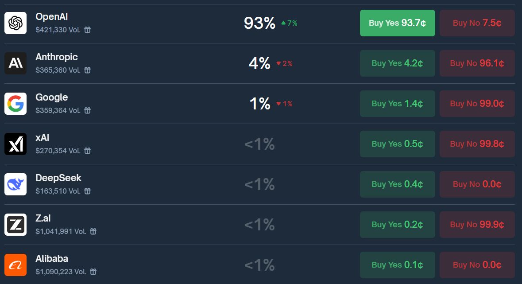Choose Buy Yes 0.5¢ for xAI
The image size is (522, 284).
pos(397,144)
